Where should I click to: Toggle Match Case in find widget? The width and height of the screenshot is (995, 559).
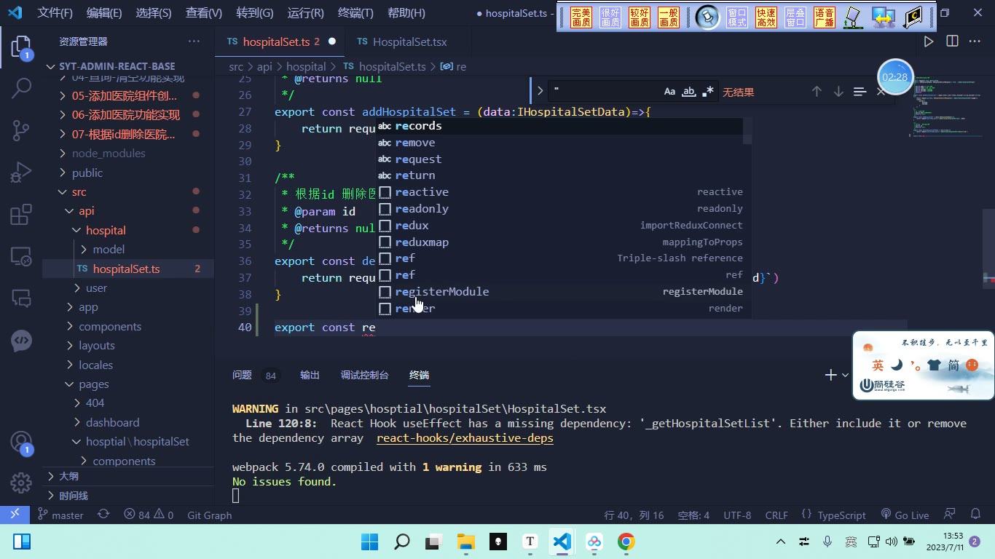pyautogui.click(x=669, y=92)
